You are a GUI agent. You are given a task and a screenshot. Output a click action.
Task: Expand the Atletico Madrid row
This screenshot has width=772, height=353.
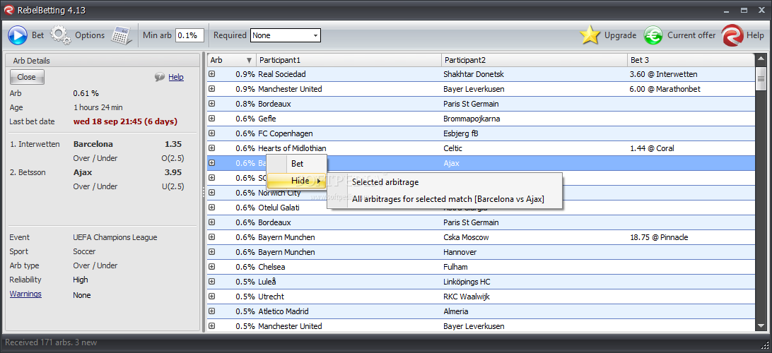(x=211, y=311)
